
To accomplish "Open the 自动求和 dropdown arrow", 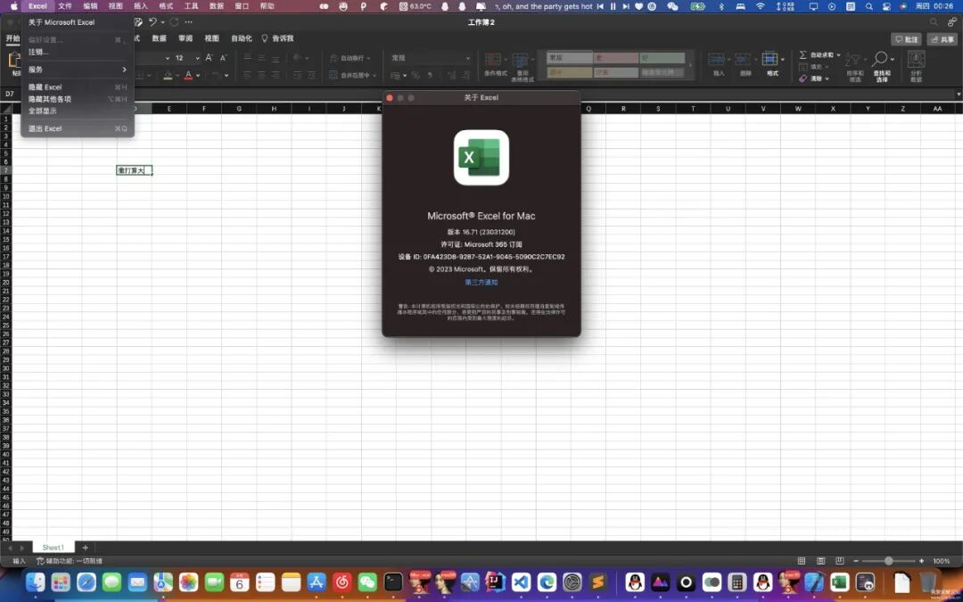I will tap(838, 54).
